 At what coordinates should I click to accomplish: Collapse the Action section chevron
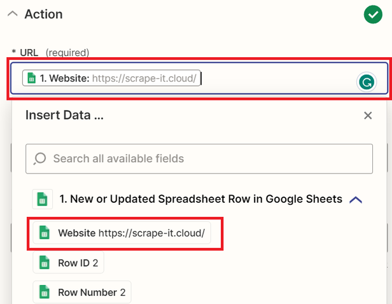tap(12, 14)
